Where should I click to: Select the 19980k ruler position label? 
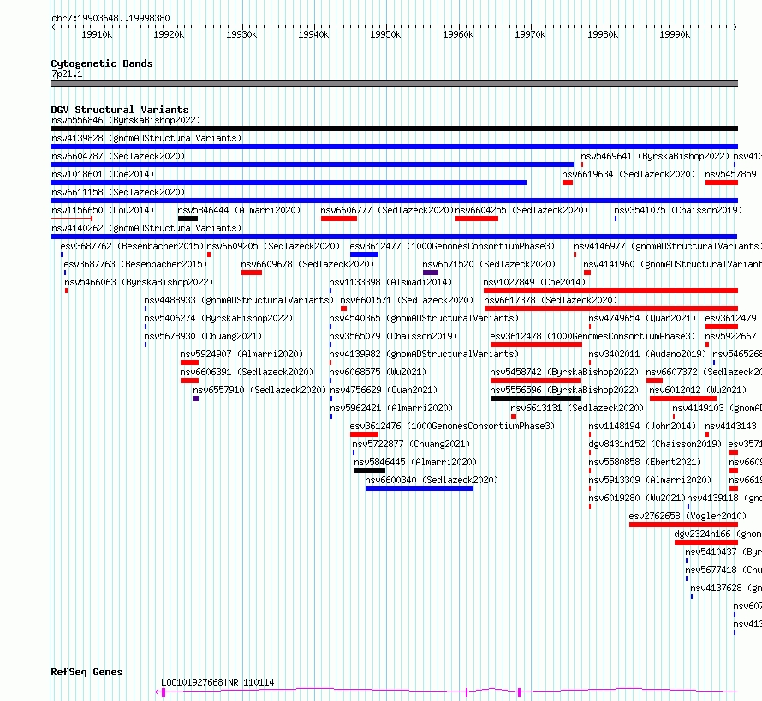tap(603, 34)
